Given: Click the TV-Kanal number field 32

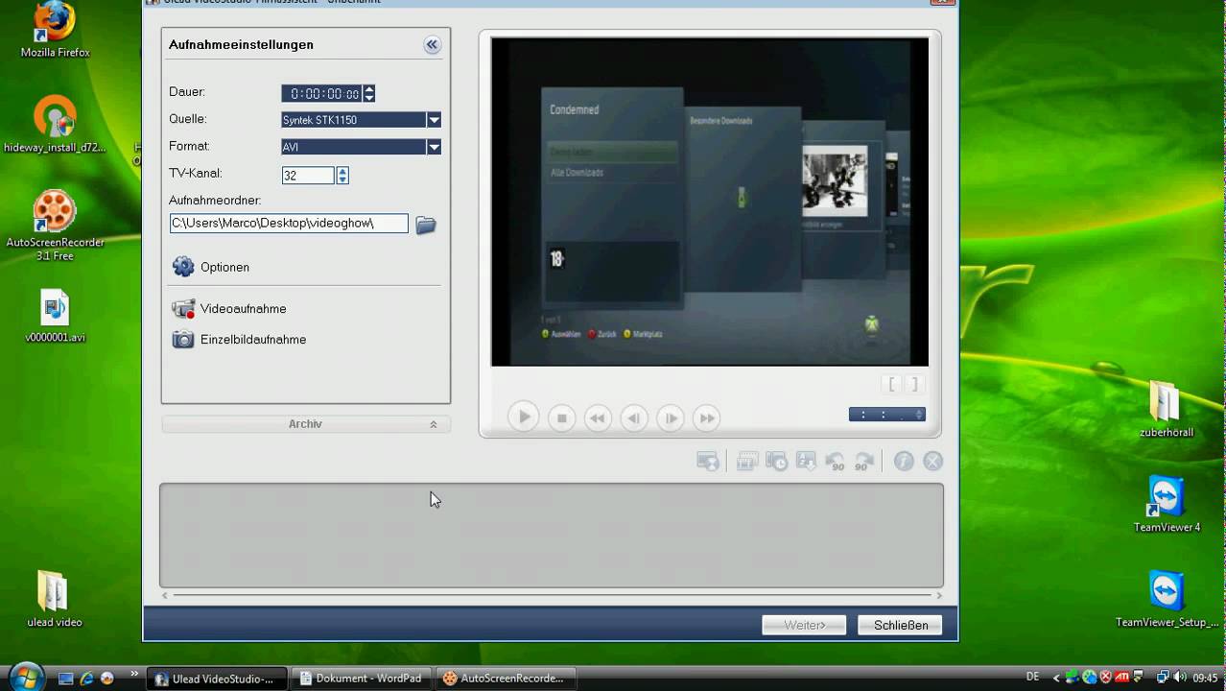Looking at the screenshot, I should pyautogui.click(x=308, y=176).
